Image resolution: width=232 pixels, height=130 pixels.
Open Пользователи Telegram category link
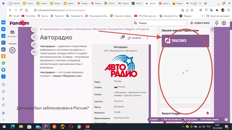click(x=121, y=29)
